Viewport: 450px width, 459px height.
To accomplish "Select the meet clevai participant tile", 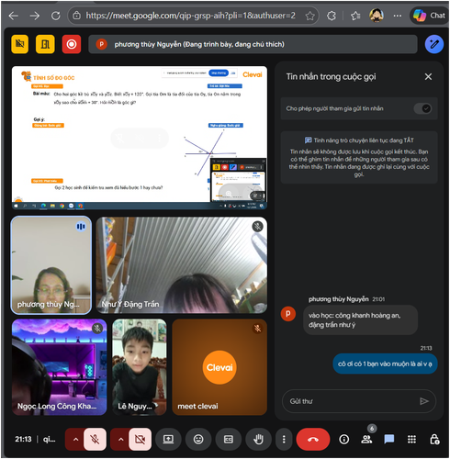I will tap(219, 367).
